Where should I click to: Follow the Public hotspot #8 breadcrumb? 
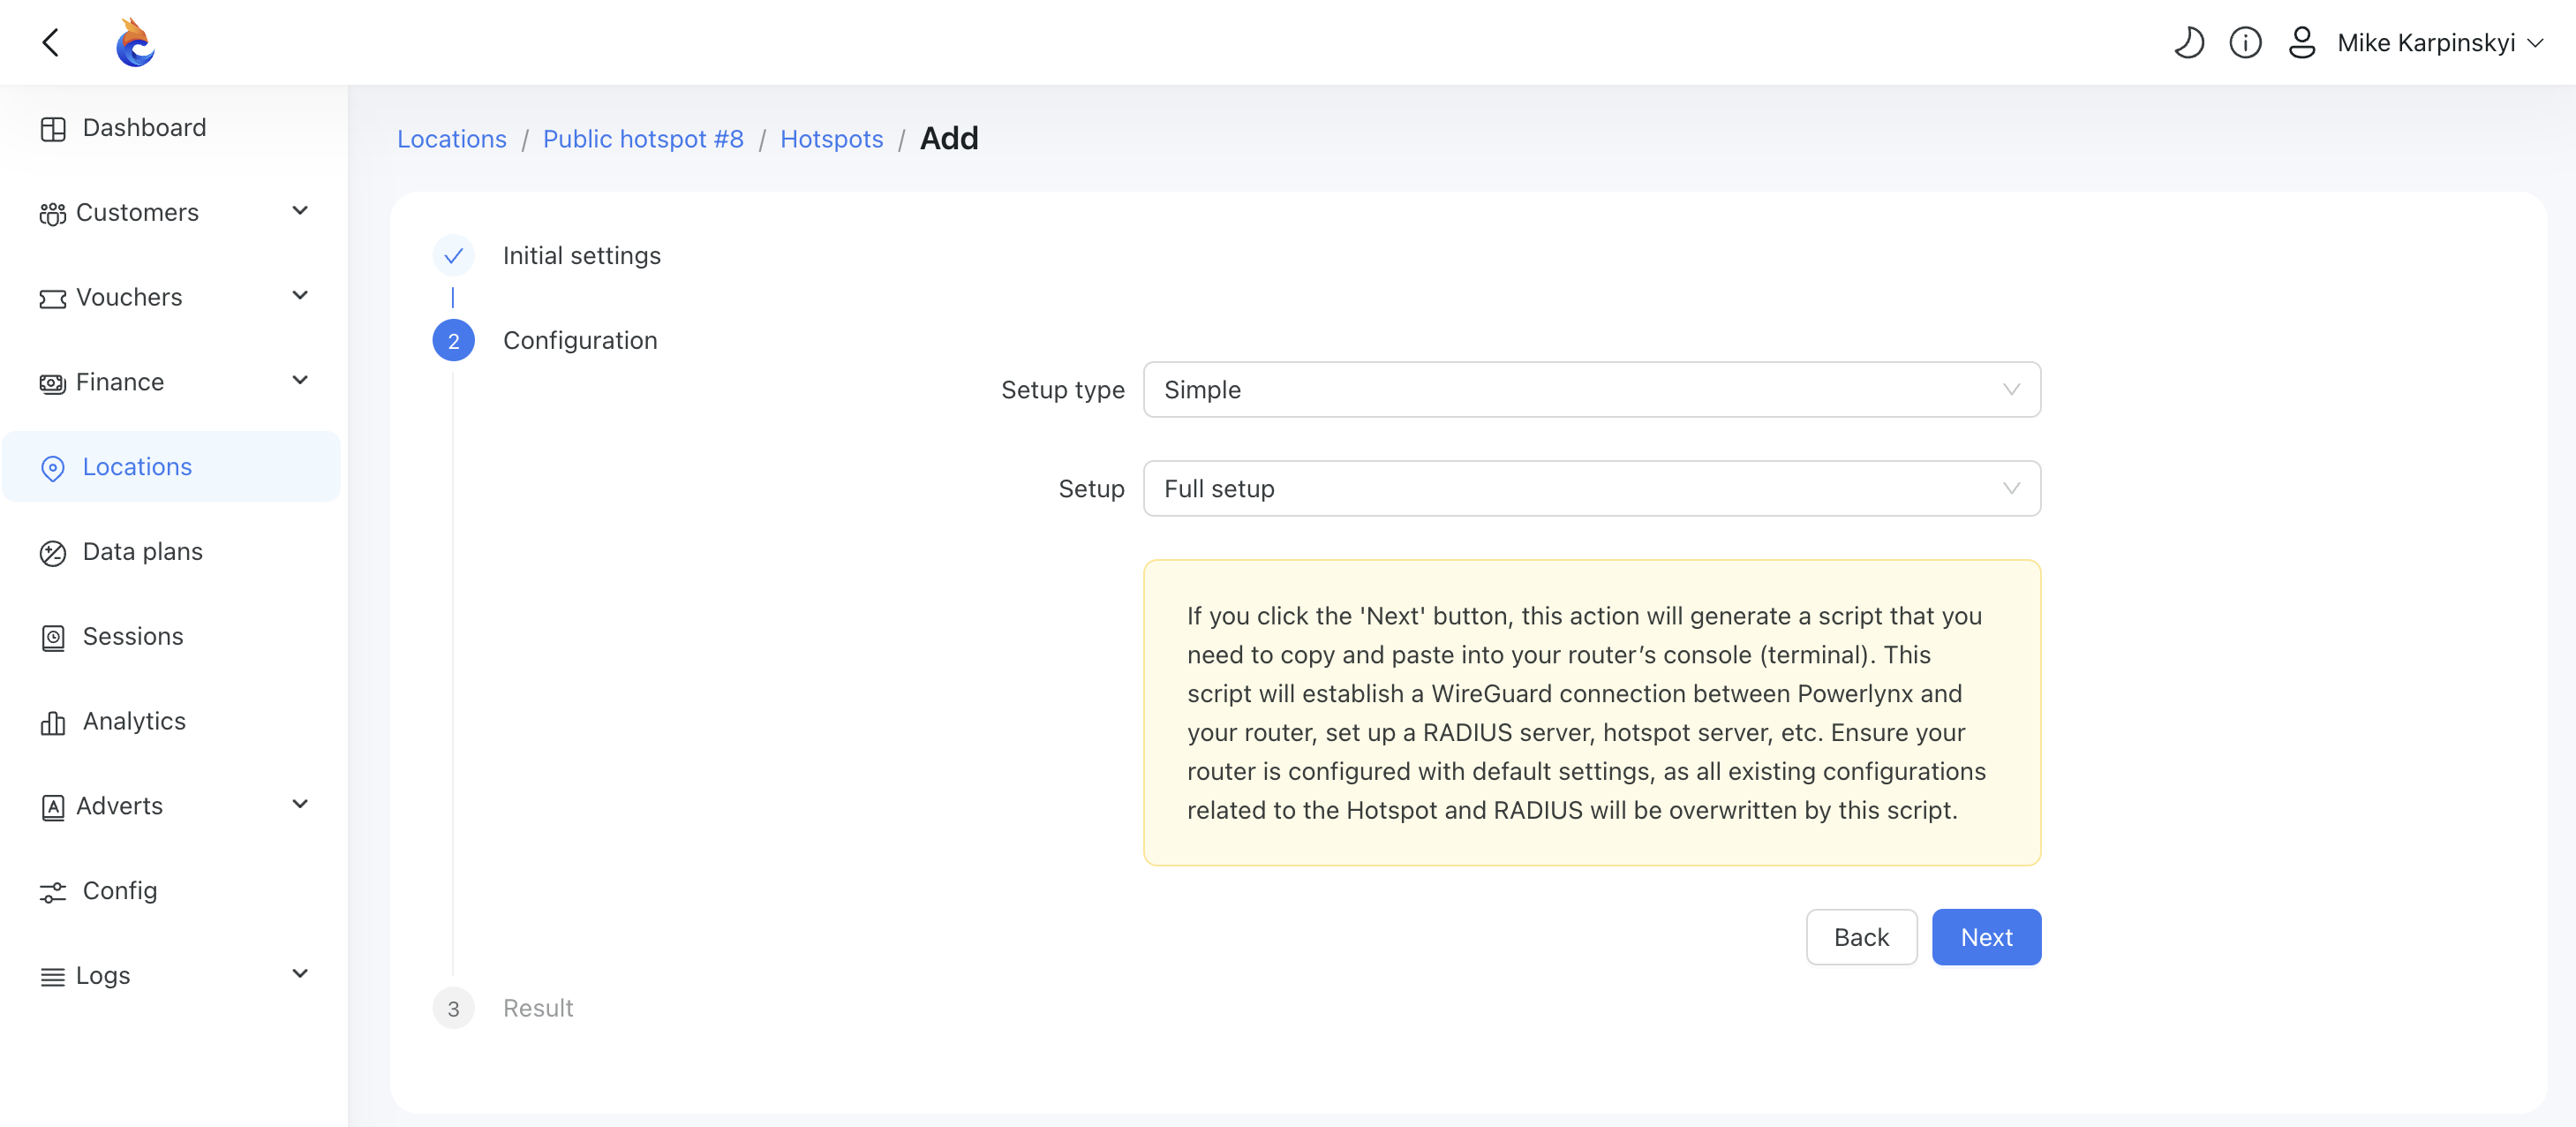[x=643, y=140]
